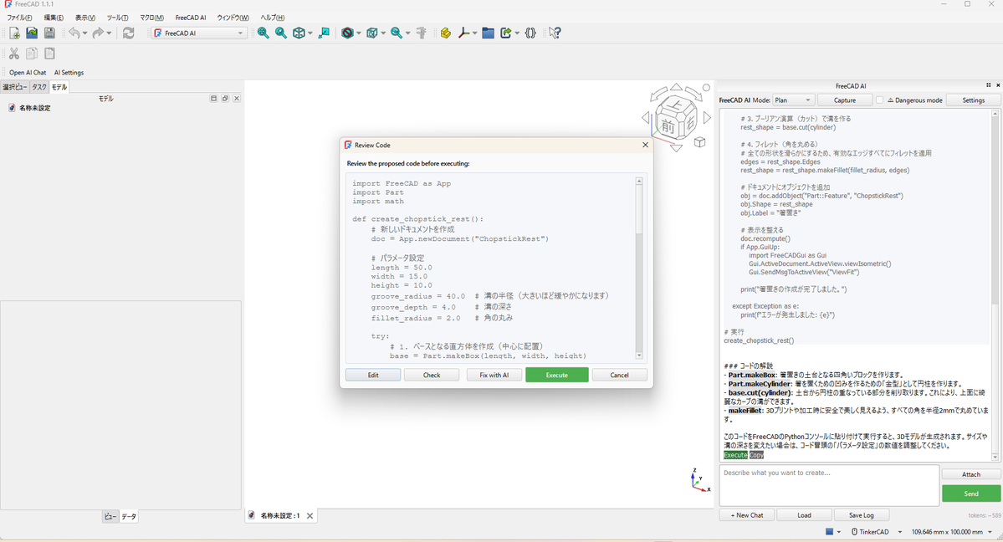Click the Edit button in Review Code

pos(373,375)
